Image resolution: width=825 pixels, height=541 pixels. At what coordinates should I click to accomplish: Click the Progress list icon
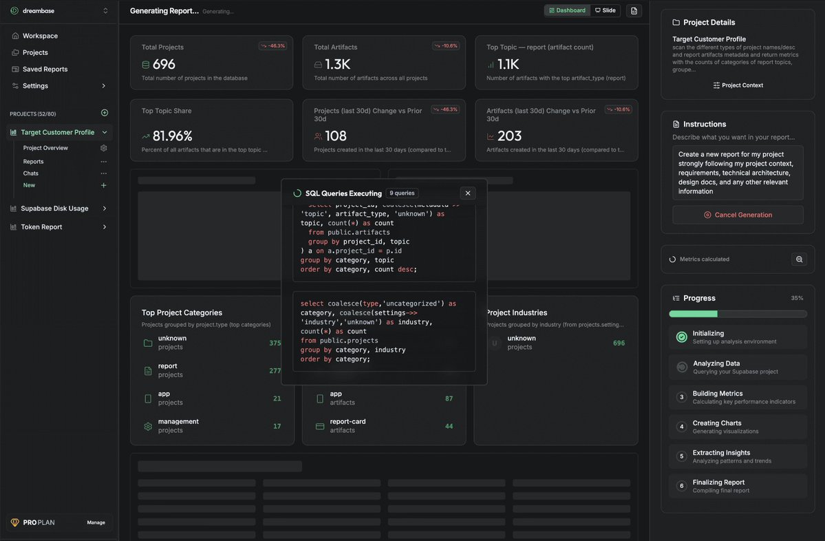pyautogui.click(x=676, y=299)
